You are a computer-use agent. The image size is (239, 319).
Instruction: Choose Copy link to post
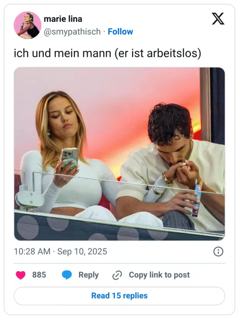159,275
